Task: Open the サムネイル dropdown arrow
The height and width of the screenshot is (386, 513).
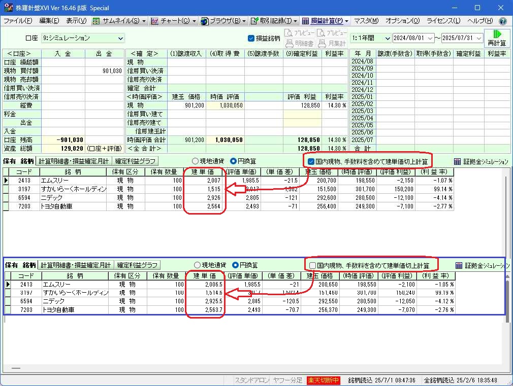Action: click(x=144, y=21)
